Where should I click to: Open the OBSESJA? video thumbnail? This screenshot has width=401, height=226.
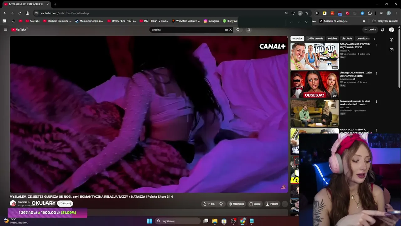[315, 85]
